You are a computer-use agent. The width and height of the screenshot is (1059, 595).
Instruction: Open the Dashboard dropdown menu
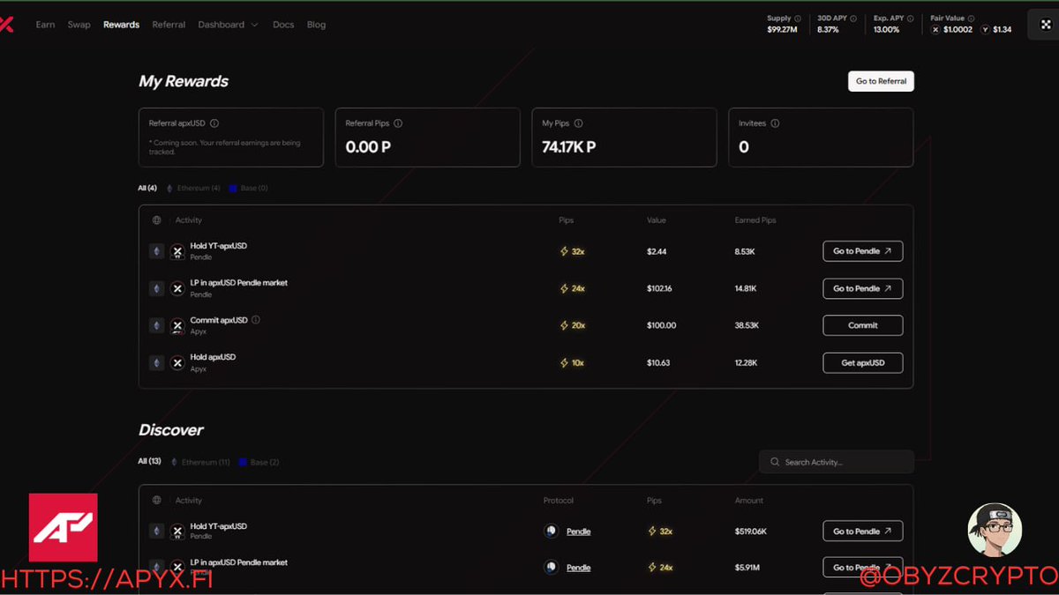coord(227,24)
